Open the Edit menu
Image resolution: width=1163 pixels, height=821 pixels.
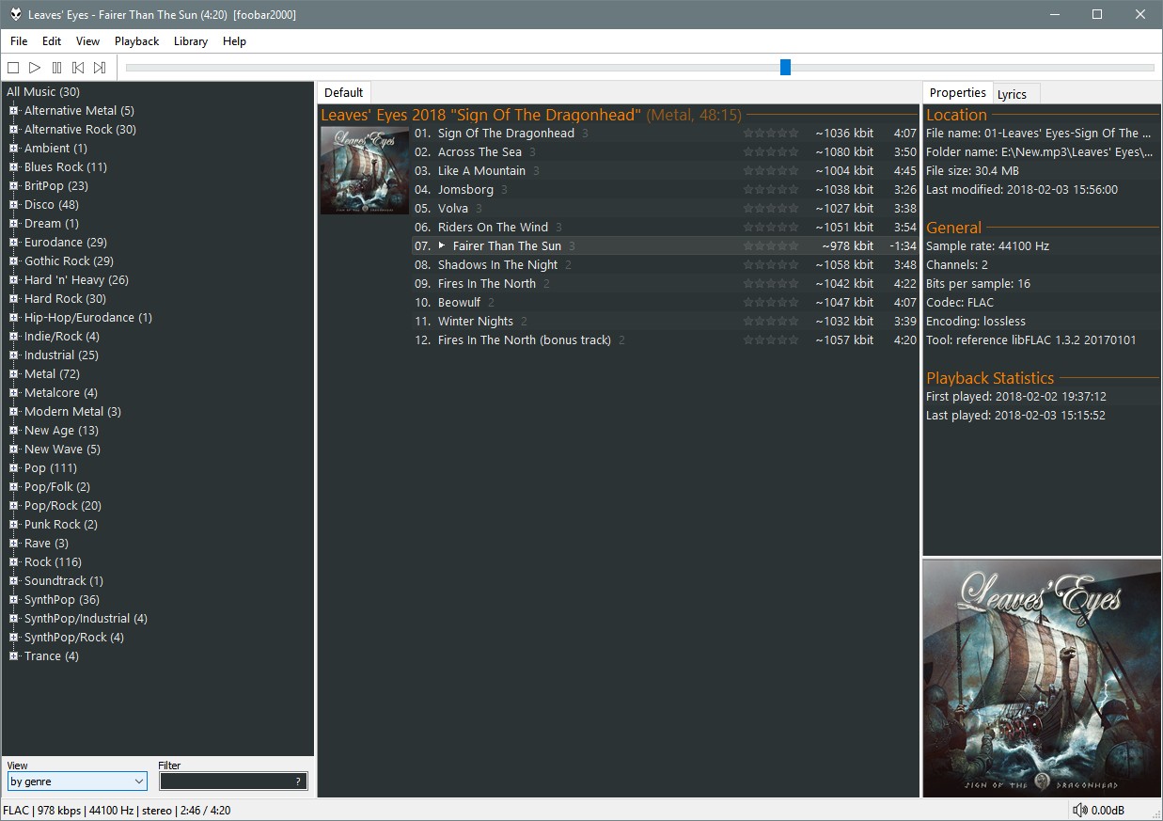point(52,41)
